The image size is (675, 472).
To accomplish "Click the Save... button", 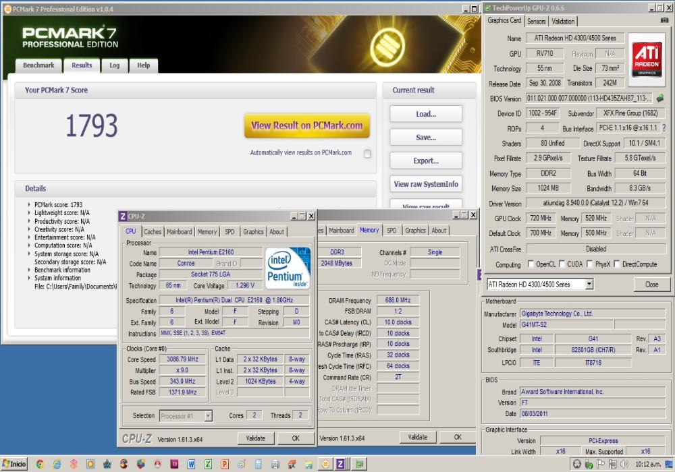I will [x=426, y=137].
